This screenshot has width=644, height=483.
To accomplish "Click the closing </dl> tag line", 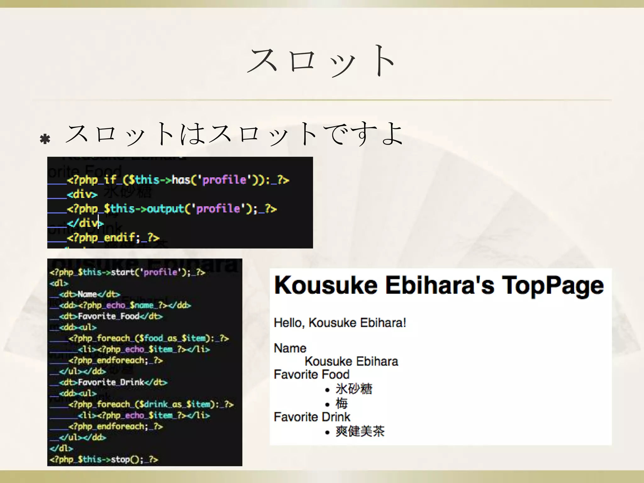I will tap(61, 448).
